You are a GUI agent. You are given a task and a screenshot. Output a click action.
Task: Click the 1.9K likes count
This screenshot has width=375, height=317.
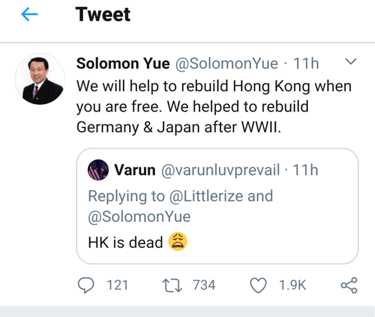click(x=293, y=285)
